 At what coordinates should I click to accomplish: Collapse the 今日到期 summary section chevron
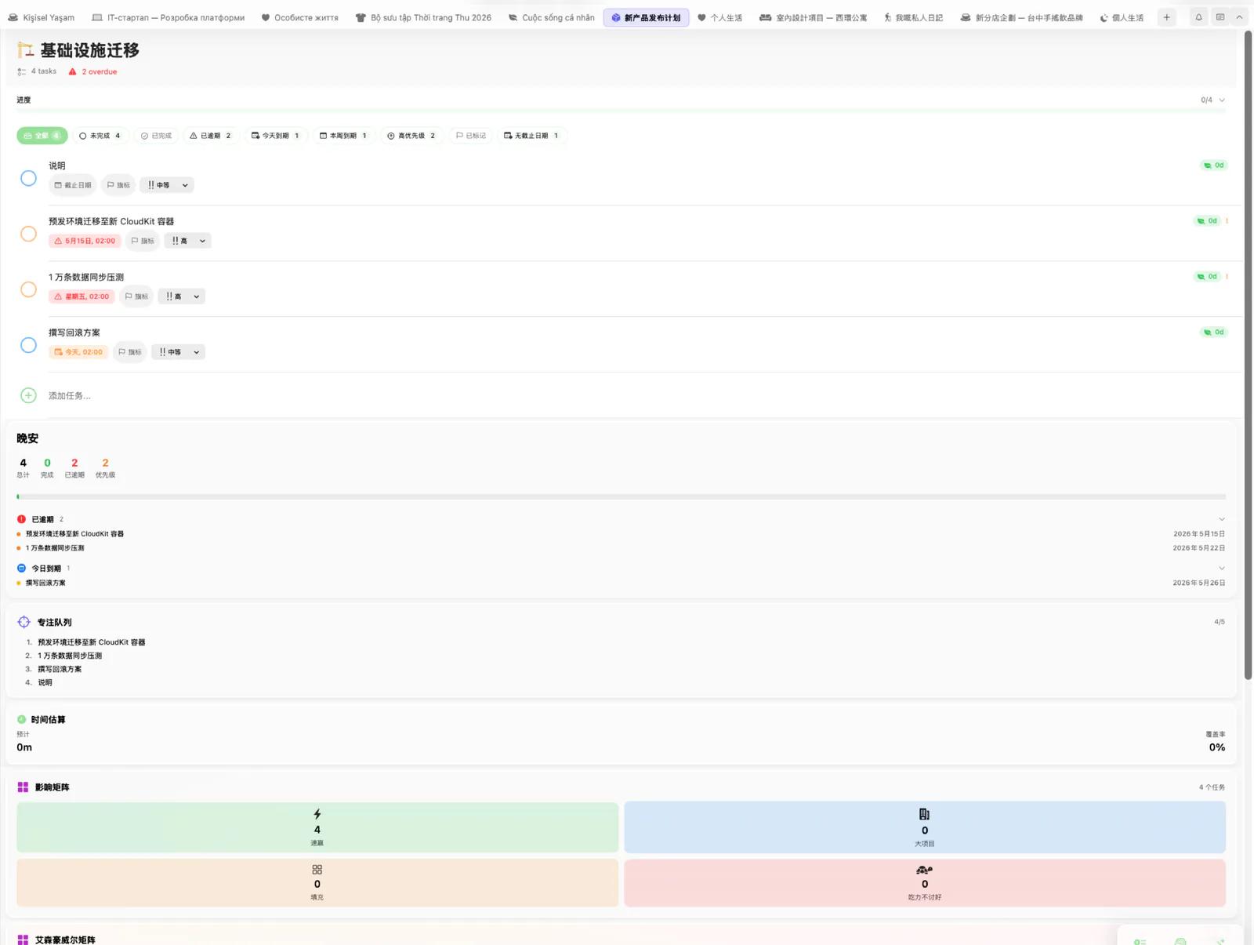click(1221, 568)
